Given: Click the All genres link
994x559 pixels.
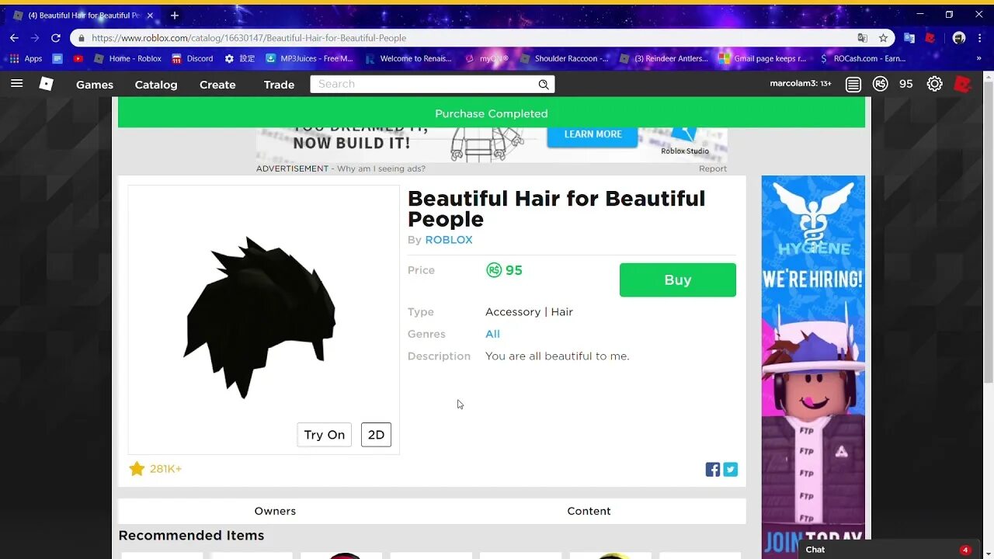Looking at the screenshot, I should coord(492,334).
